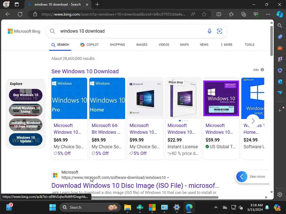Open notifications bell in system tray
The image size is (286, 214).
(267, 207)
